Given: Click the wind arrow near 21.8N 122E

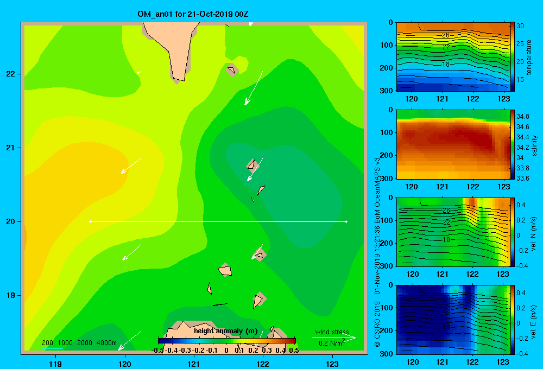Looking at the screenshot, I should 254,88.
